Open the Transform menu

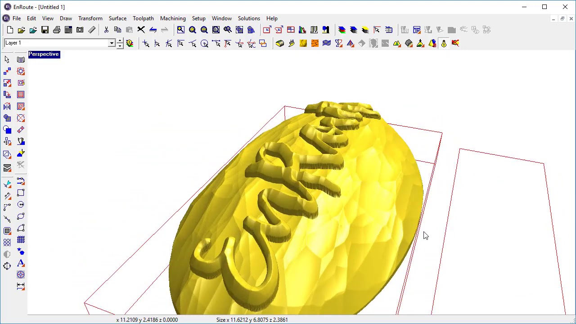(90, 18)
